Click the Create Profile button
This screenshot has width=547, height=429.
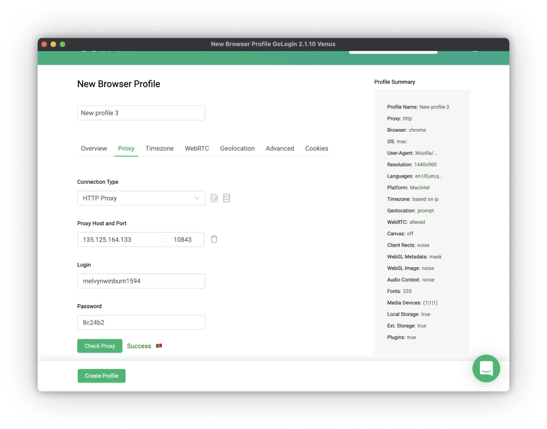click(102, 376)
